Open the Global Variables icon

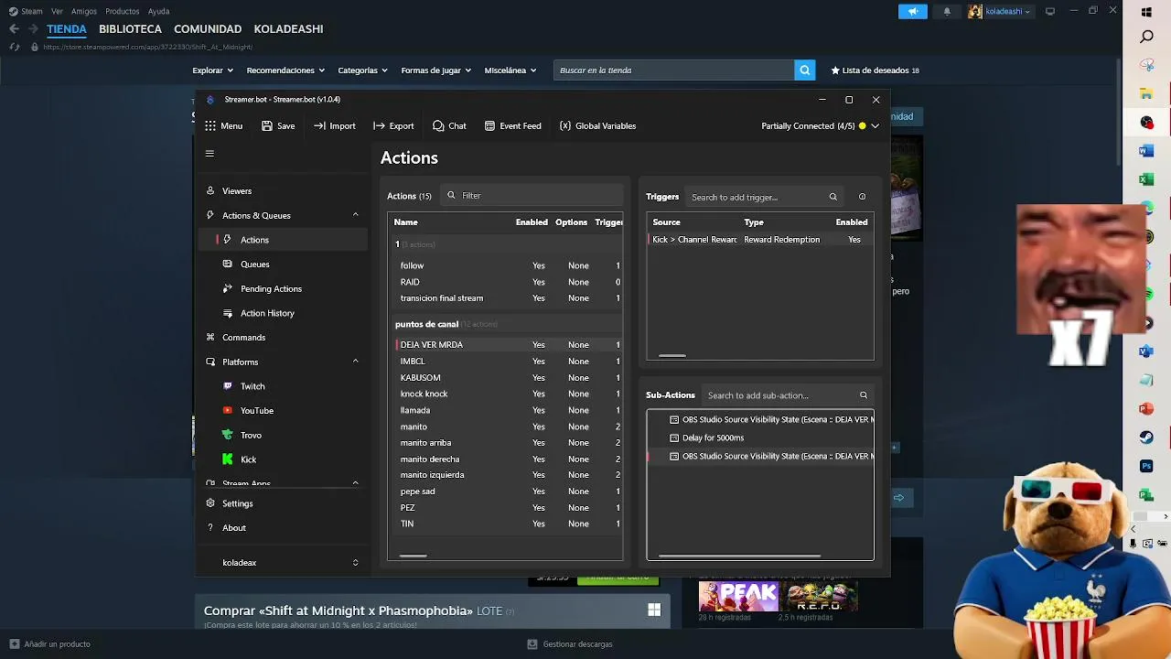[x=565, y=126]
